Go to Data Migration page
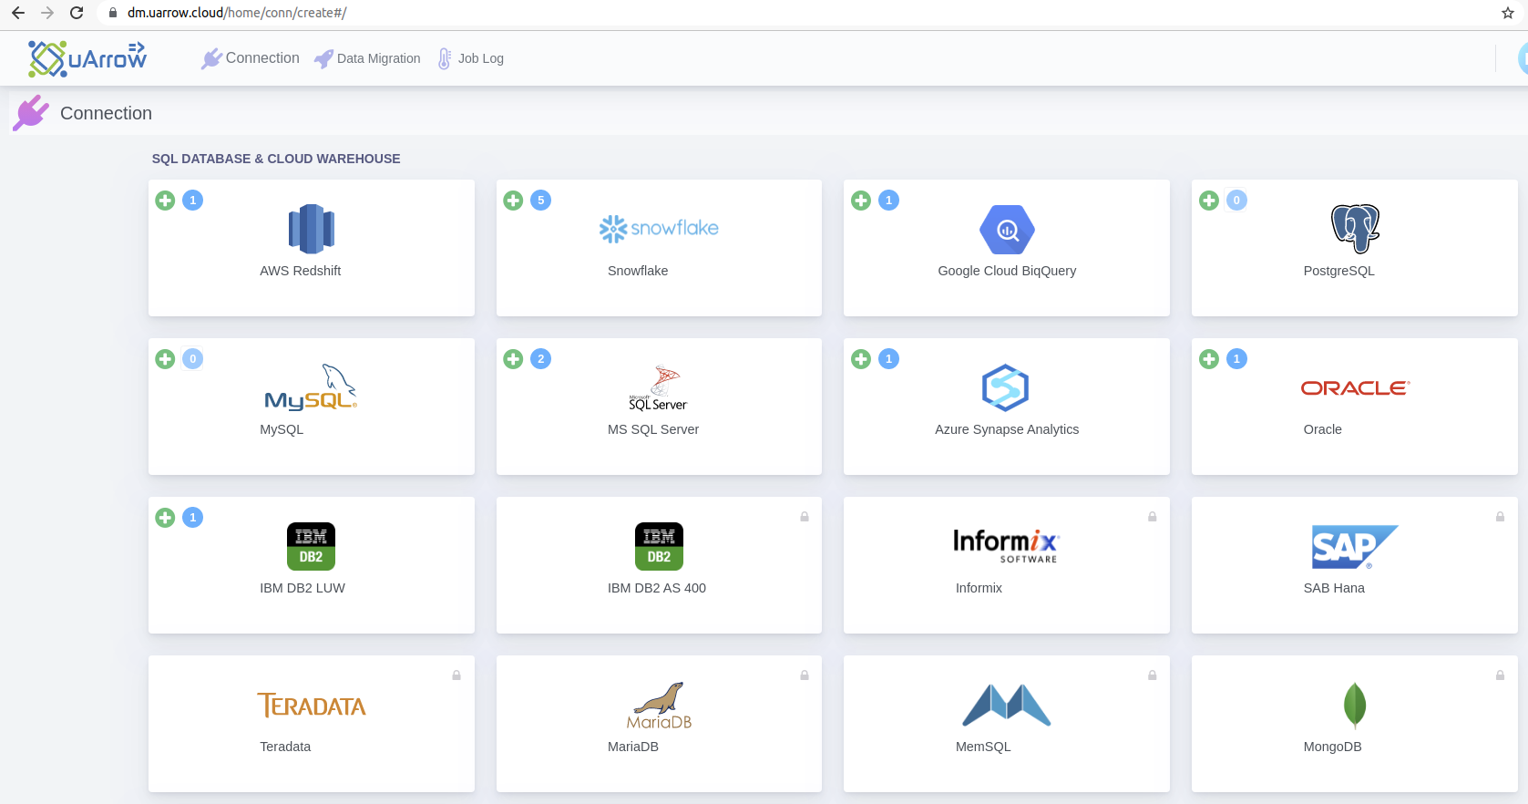The height and width of the screenshot is (804, 1528). (x=367, y=58)
